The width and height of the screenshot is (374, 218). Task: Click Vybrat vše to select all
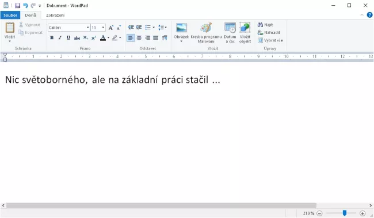(x=270, y=40)
